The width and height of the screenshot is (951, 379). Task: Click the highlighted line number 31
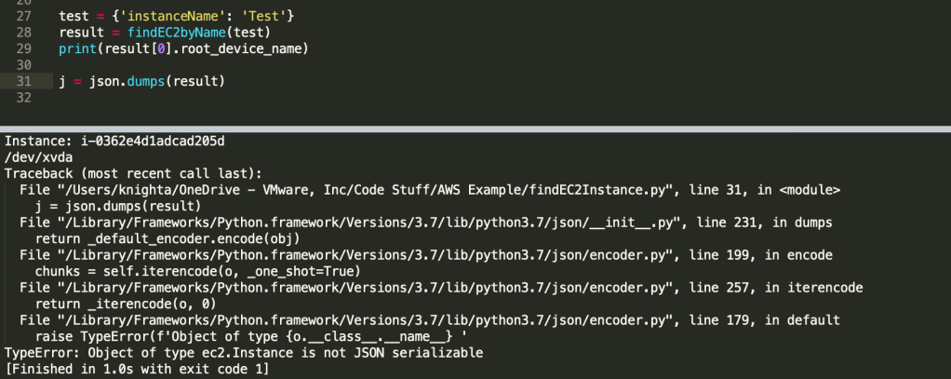point(24,81)
